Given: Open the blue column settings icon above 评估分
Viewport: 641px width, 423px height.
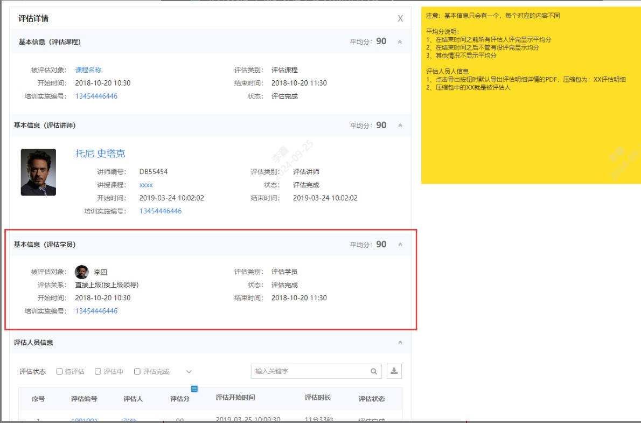Looking at the screenshot, I should tap(194, 389).
